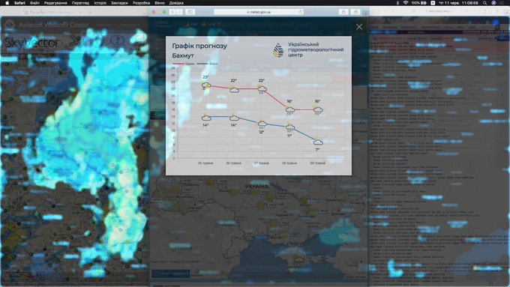Open Spotlight search in menu bar
510x287 pixels.
pyautogui.click(x=484, y=3)
